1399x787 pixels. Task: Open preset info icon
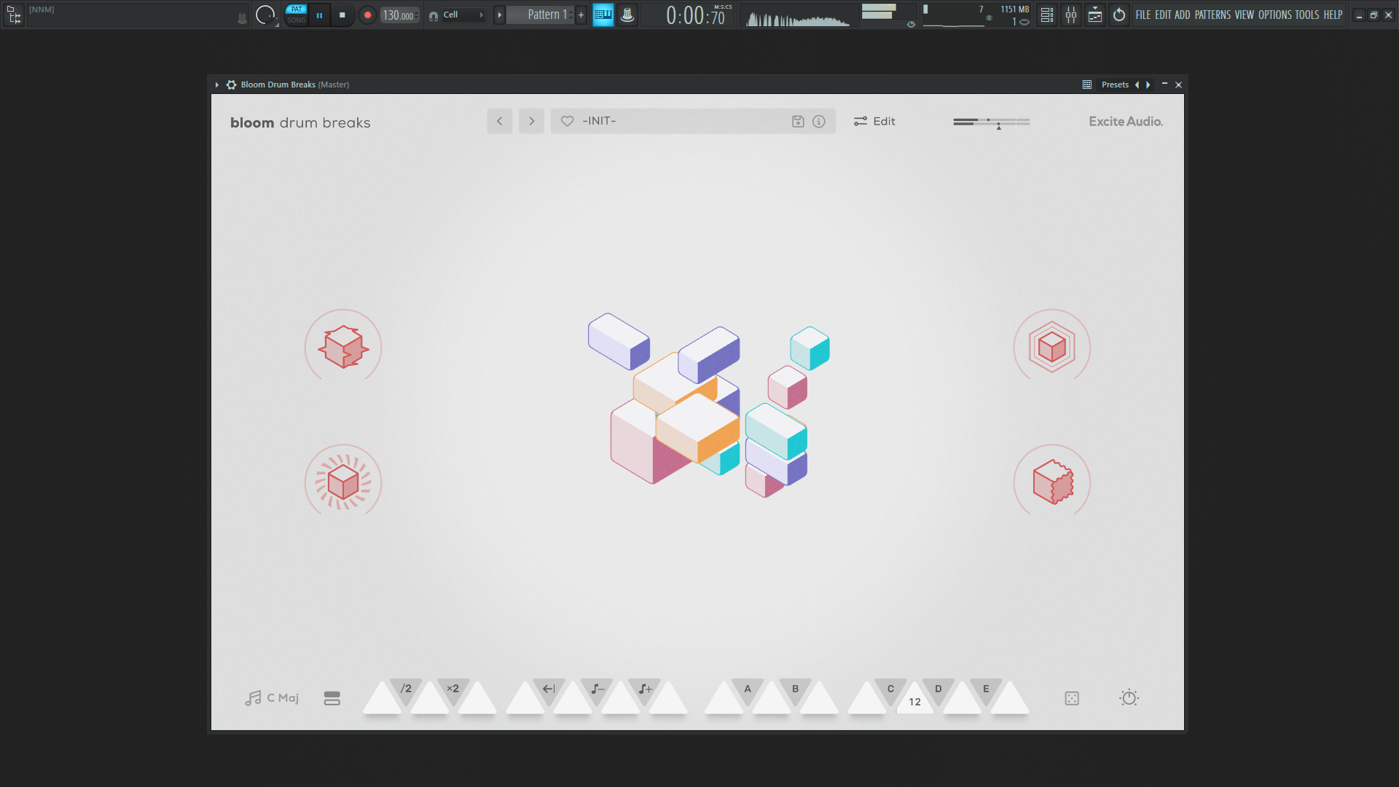click(819, 122)
